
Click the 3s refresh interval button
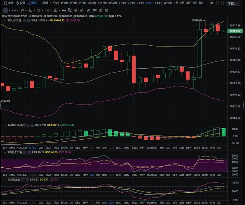pyautogui.click(x=212, y=3)
